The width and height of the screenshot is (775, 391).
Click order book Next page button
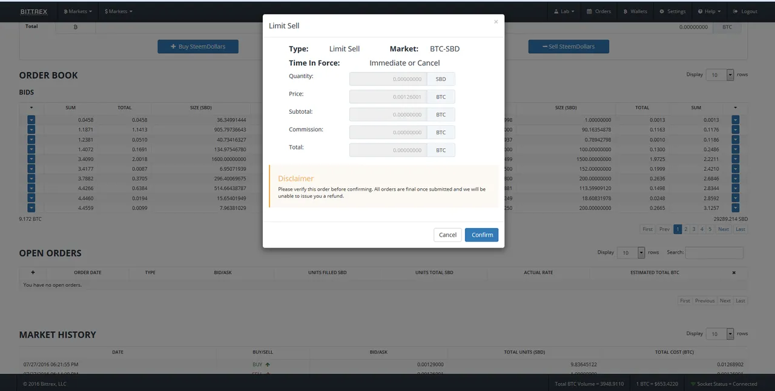(724, 229)
